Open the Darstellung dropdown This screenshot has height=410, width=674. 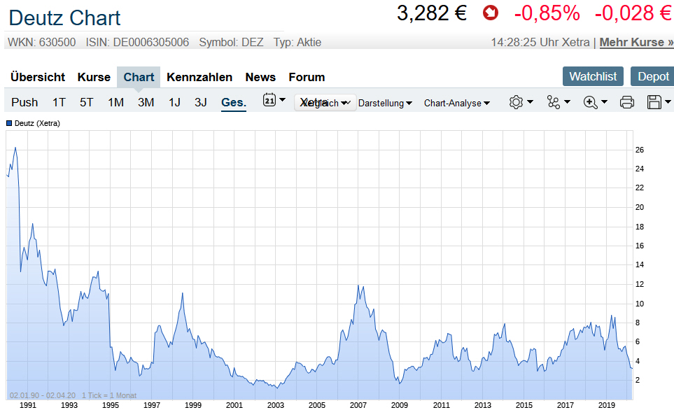pos(385,103)
